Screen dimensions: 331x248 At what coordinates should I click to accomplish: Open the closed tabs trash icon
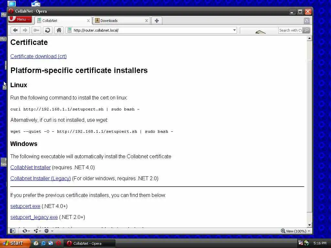point(307,21)
